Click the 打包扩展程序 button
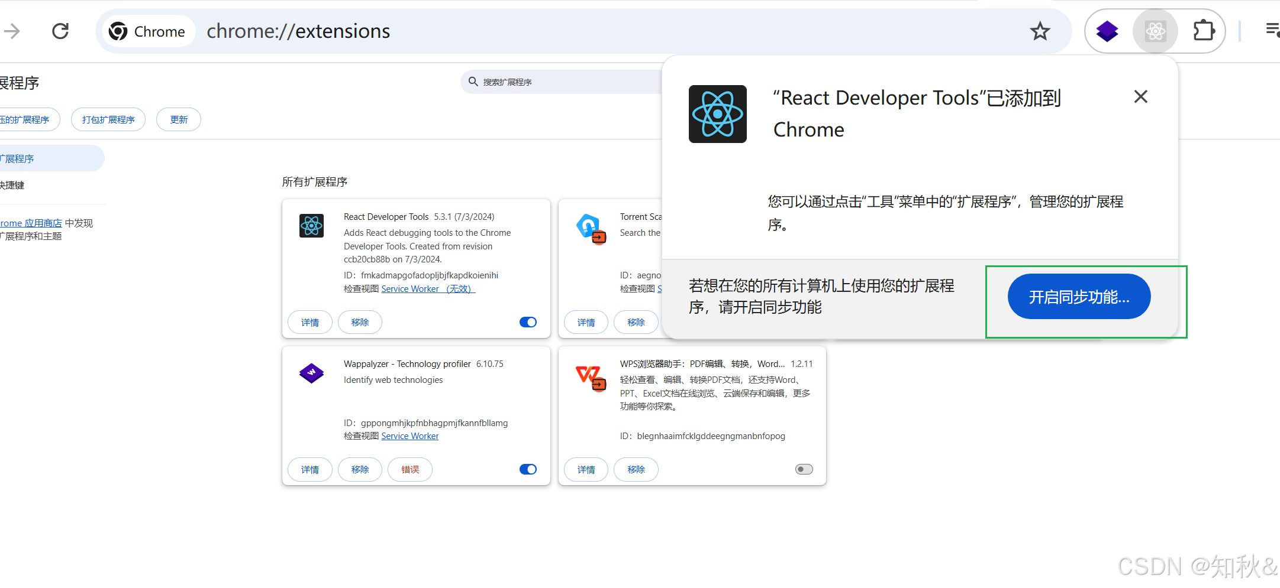Viewport: 1280px width, 588px height. click(x=108, y=119)
